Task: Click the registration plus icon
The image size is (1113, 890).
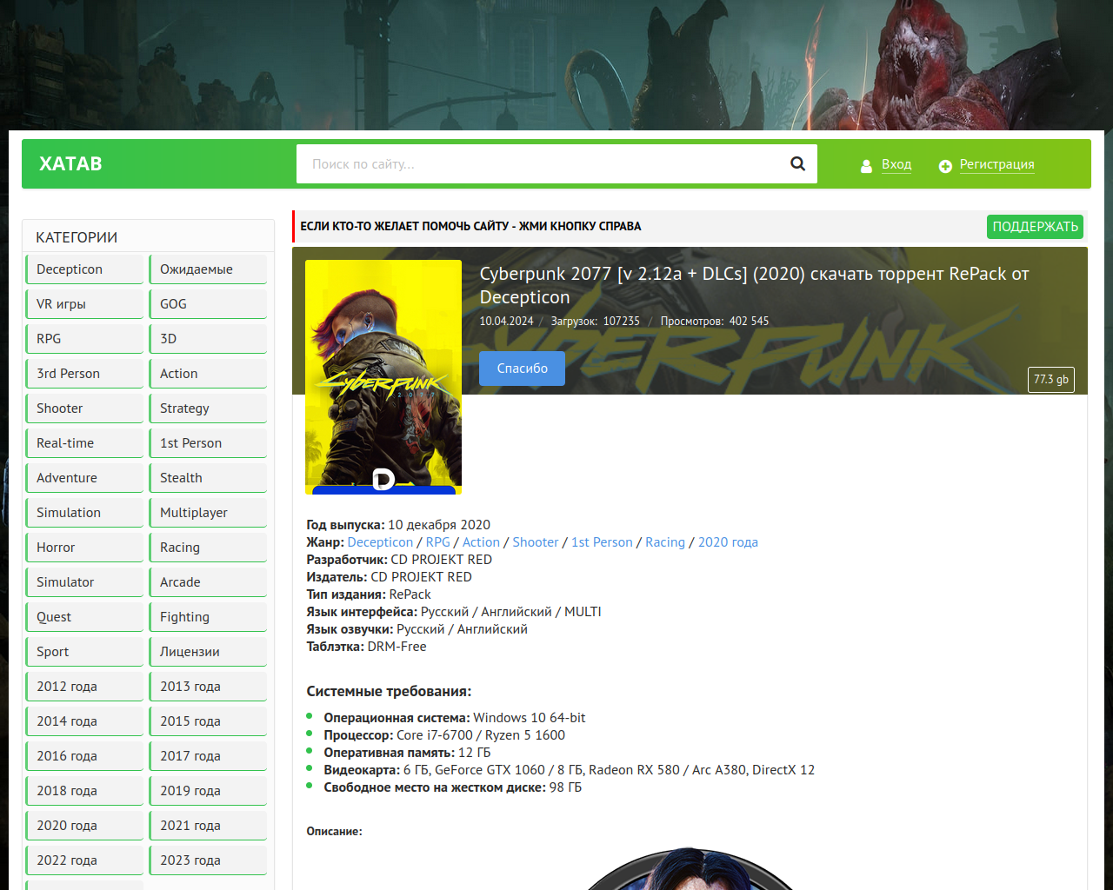Action: tap(945, 166)
